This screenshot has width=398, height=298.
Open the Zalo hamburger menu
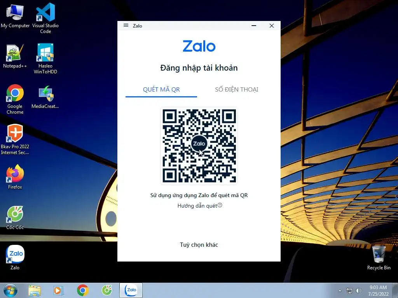[x=126, y=25]
